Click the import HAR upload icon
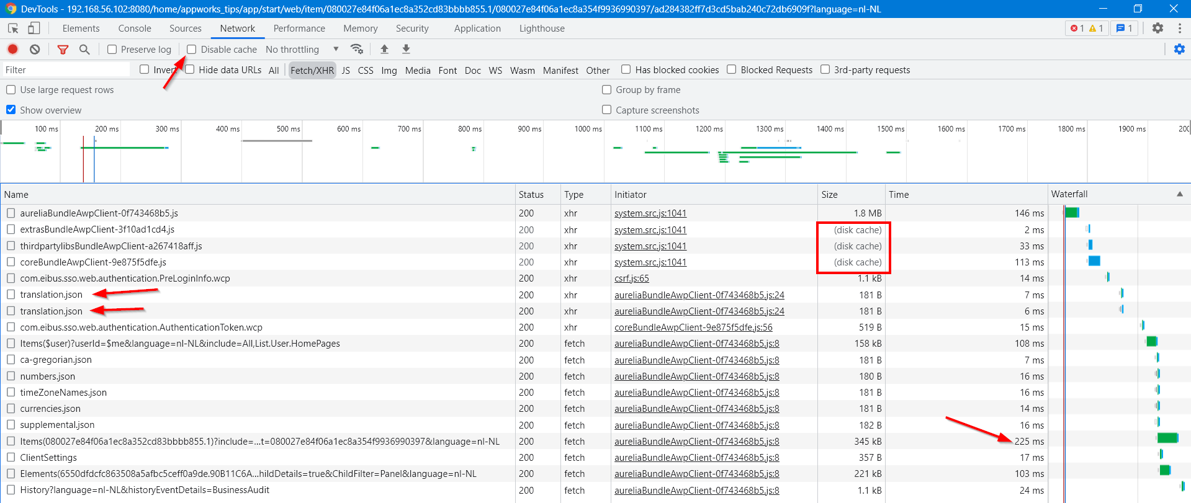The image size is (1191, 503). [384, 50]
